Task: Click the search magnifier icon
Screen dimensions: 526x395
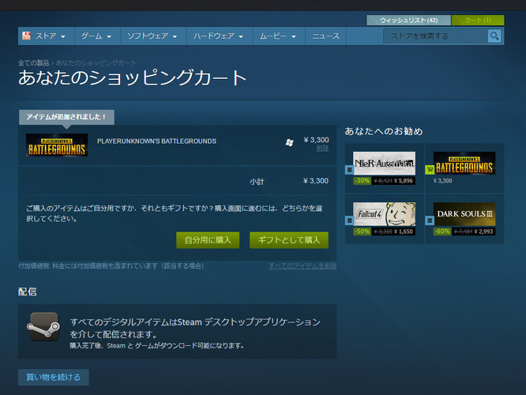Action: coord(494,36)
